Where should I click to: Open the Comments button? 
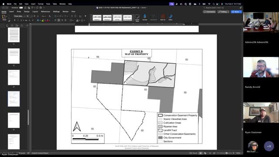(209, 12)
